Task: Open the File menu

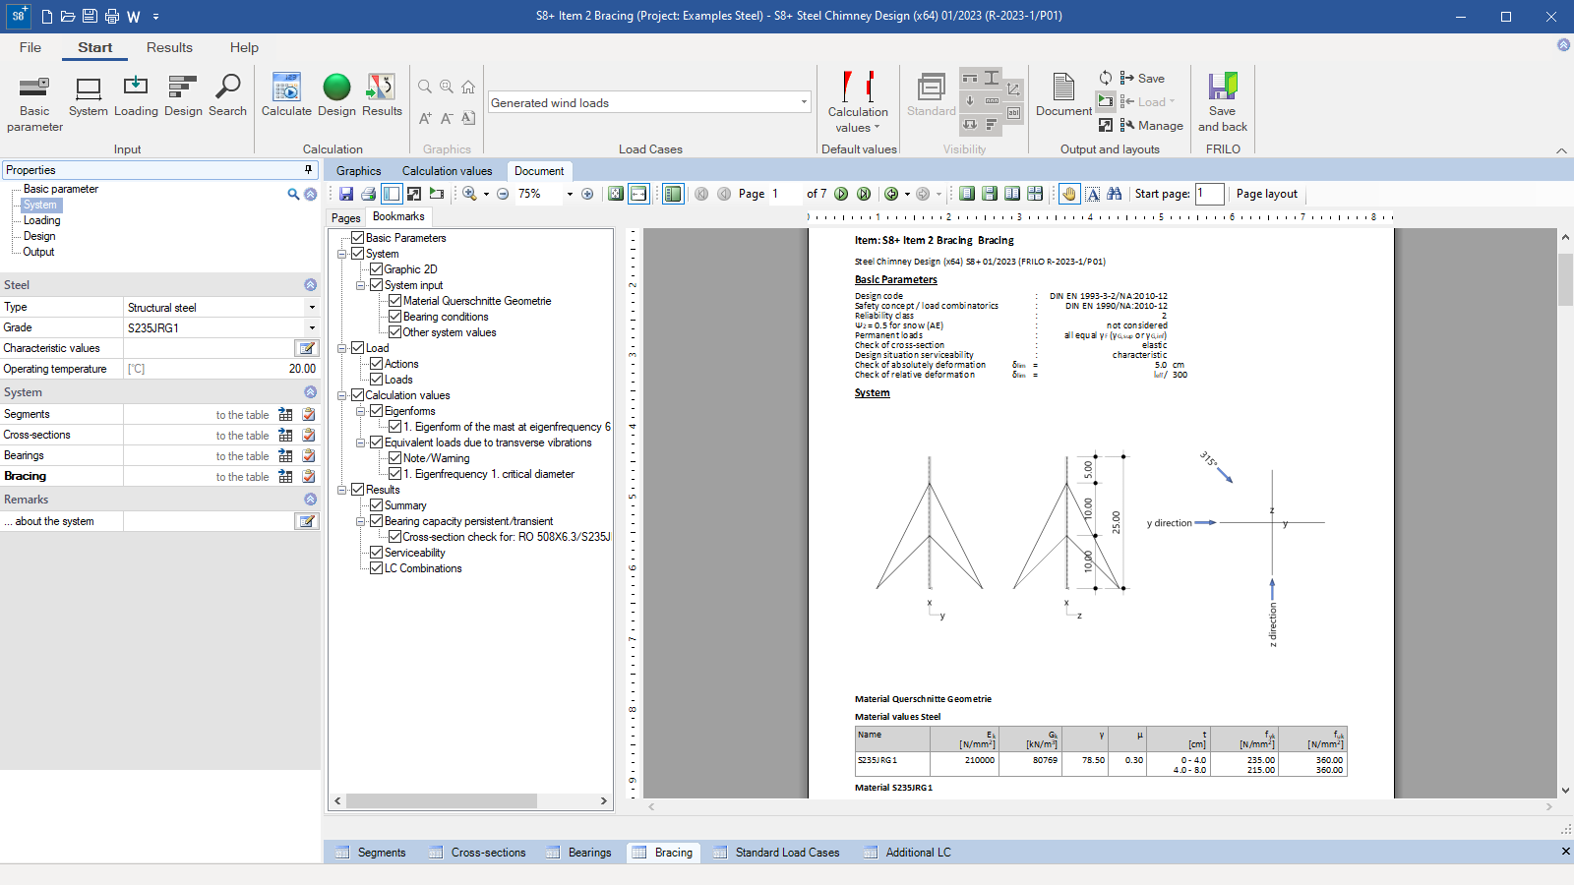Action: [x=30, y=47]
